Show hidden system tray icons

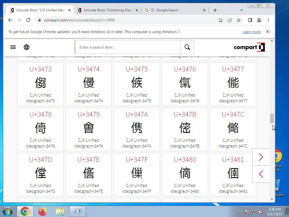click(240, 212)
